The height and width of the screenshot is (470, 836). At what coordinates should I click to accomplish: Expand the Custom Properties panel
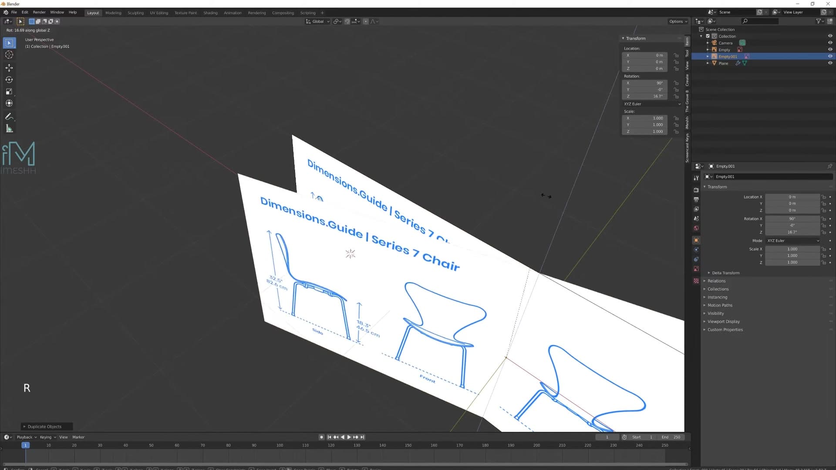point(725,330)
